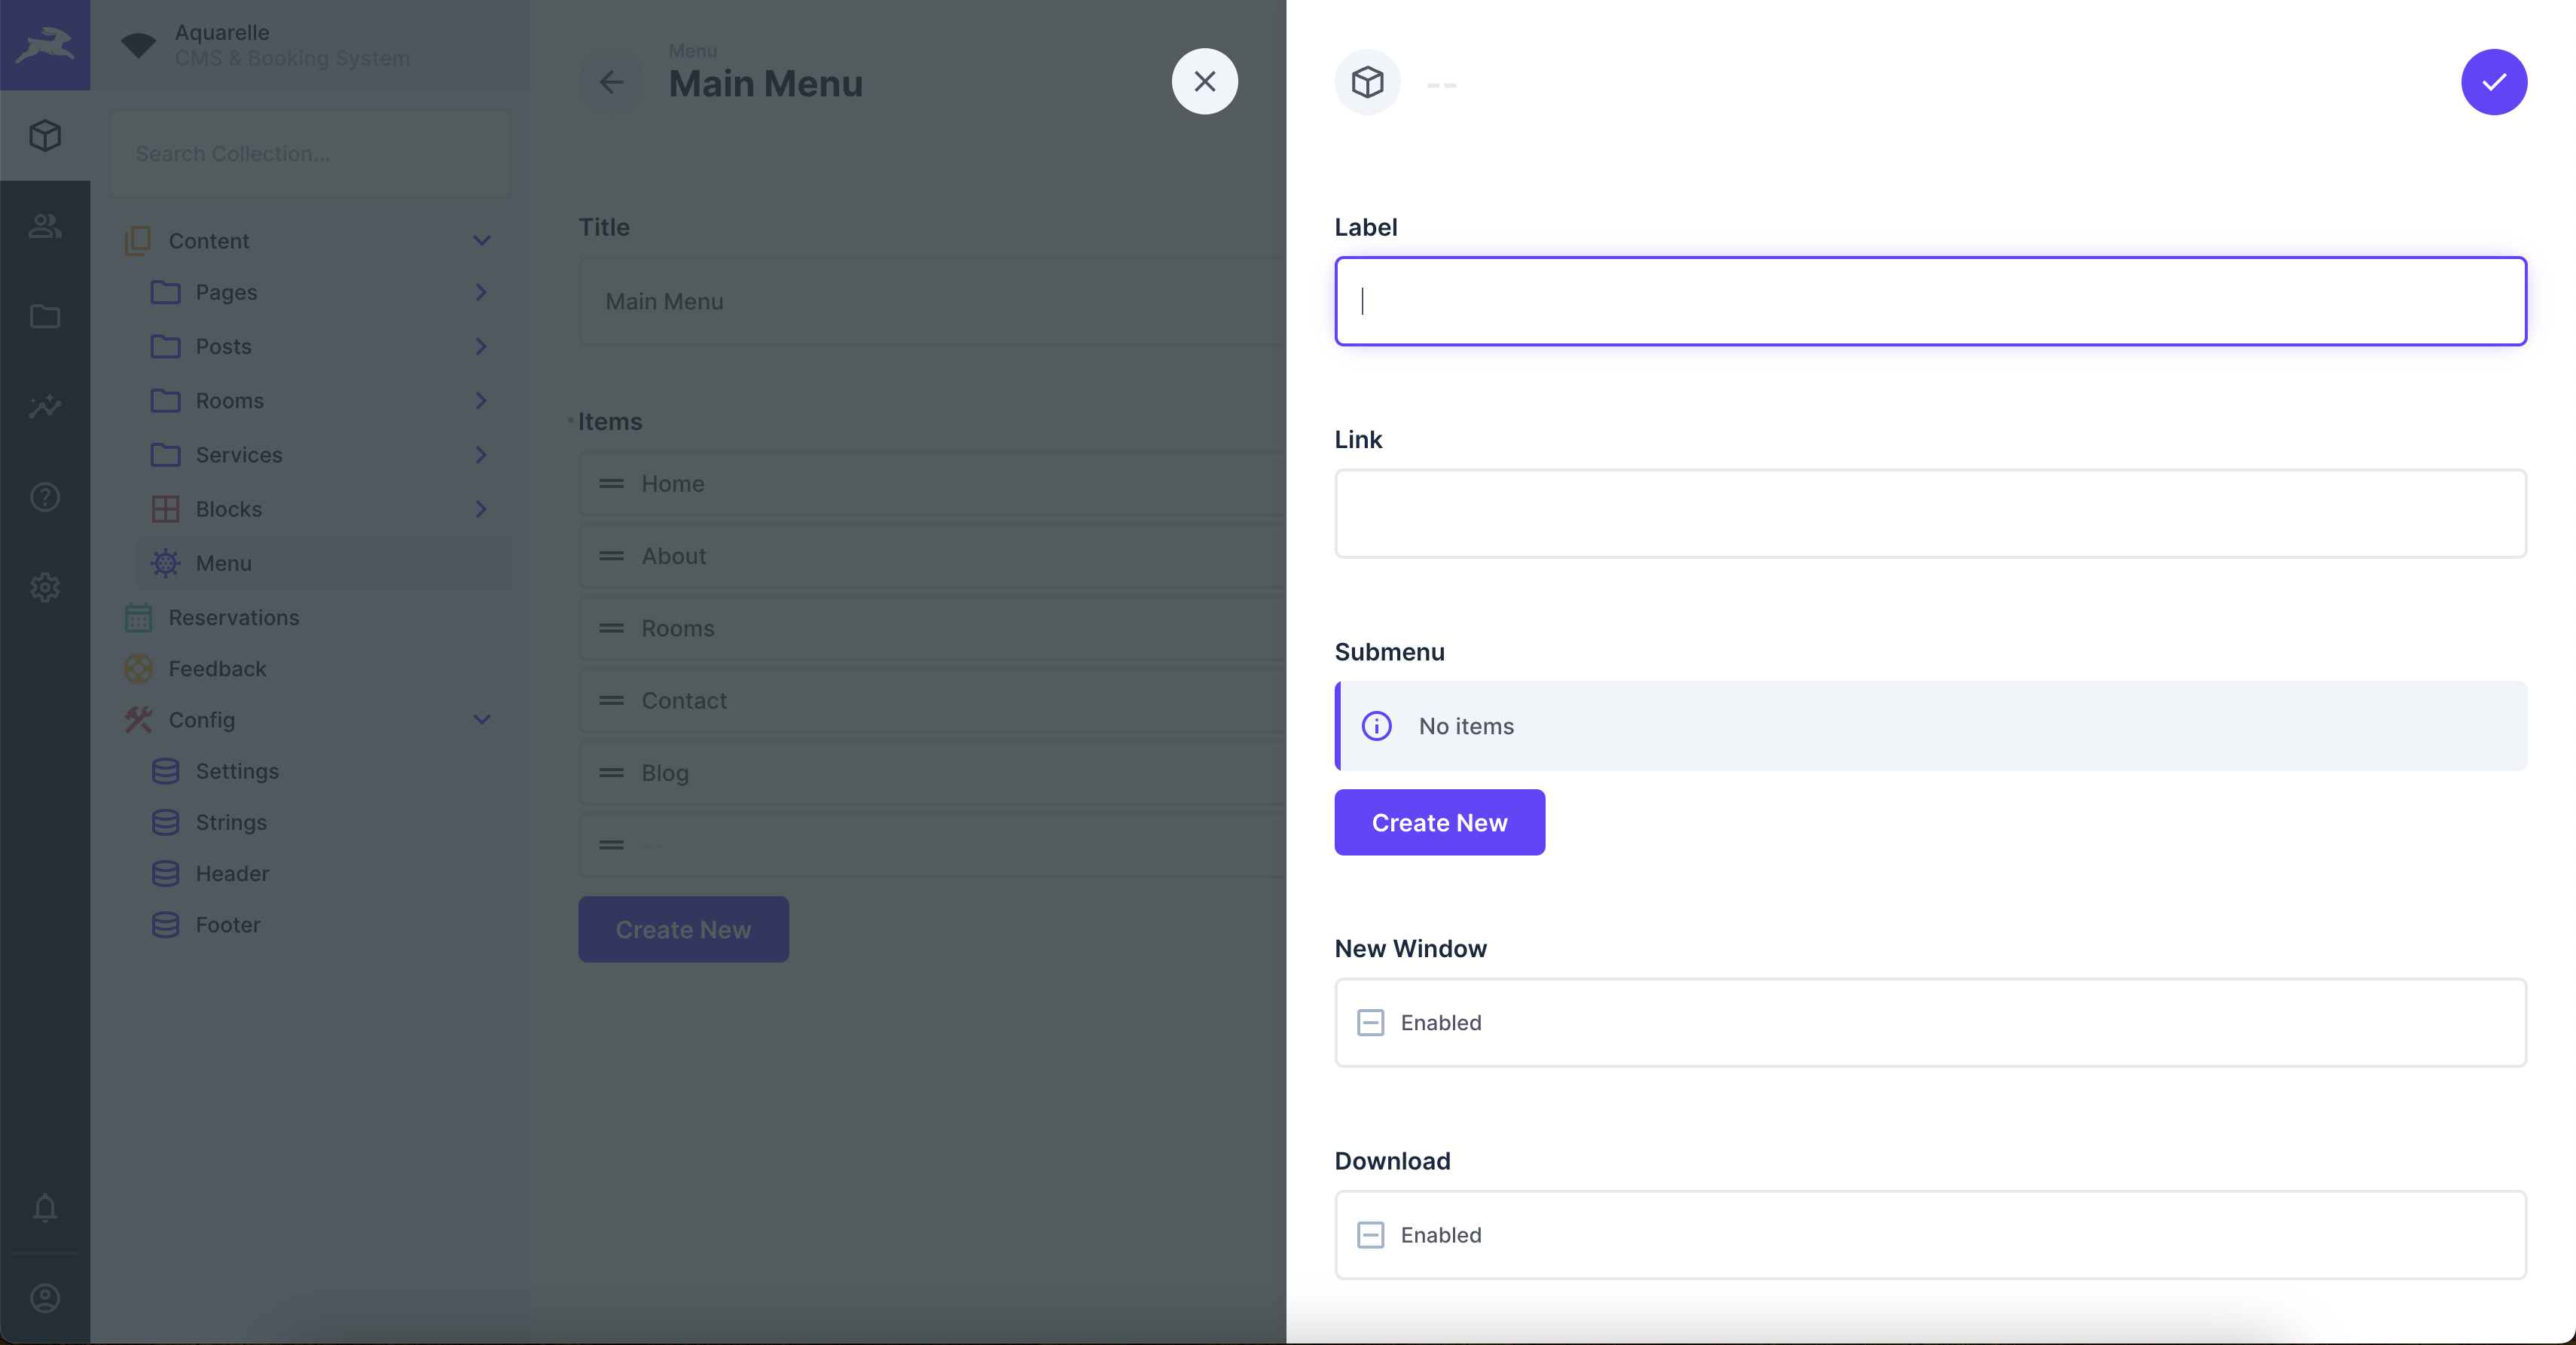Click Create New under Items list
This screenshot has width=2576, height=1345.
[x=683, y=929]
